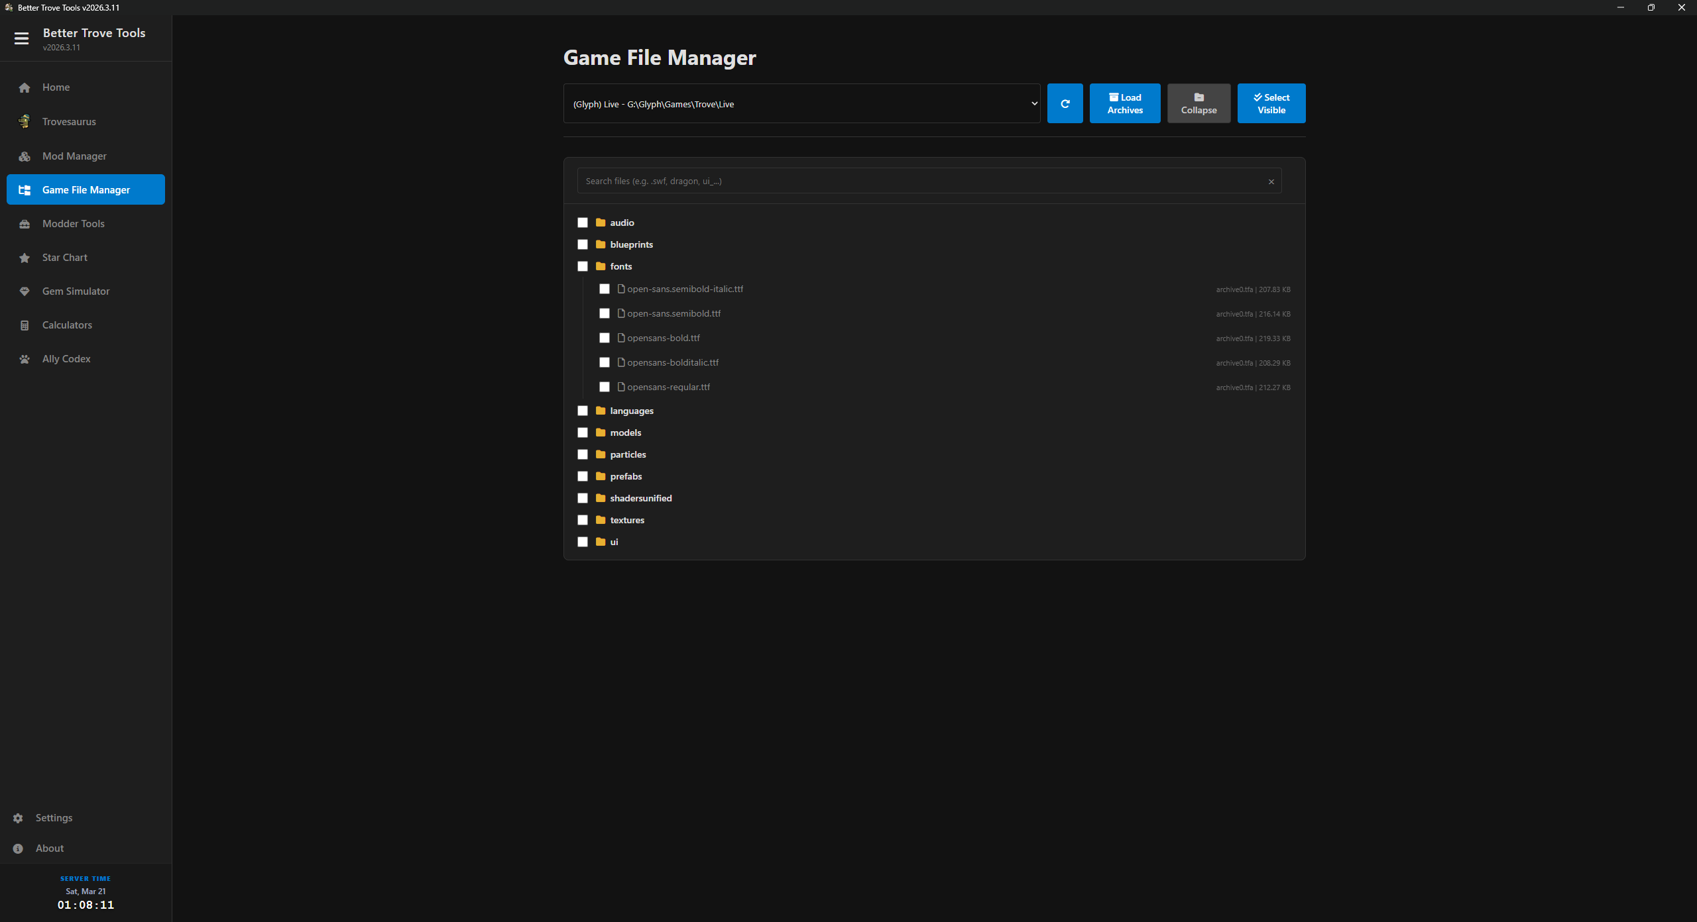Launch the Gem Simulator
The image size is (1697, 922).
[x=75, y=291]
